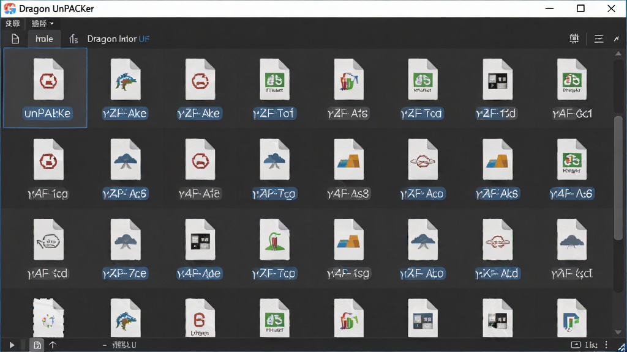Viewport: 627px width, 352px height.
Task: Open the first menu bar item
Action: [12, 24]
